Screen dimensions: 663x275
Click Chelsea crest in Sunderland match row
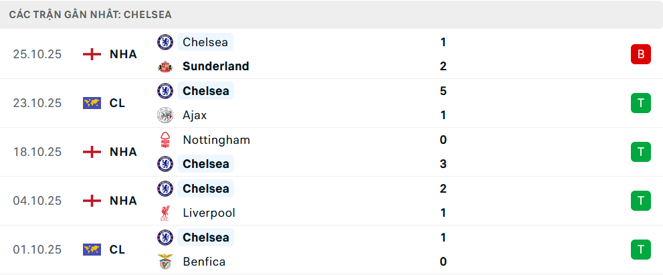165,42
